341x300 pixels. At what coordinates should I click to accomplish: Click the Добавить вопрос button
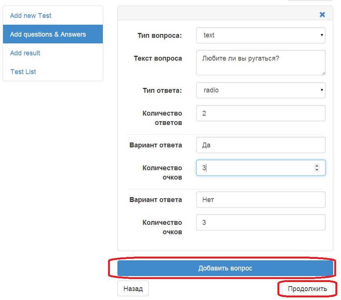(225, 268)
